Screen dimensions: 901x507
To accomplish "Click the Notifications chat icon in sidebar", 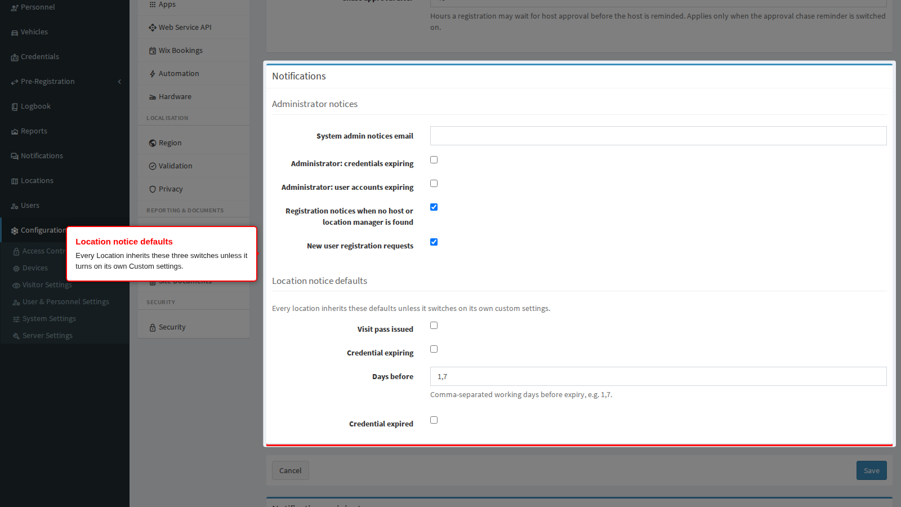I will coord(15,156).
